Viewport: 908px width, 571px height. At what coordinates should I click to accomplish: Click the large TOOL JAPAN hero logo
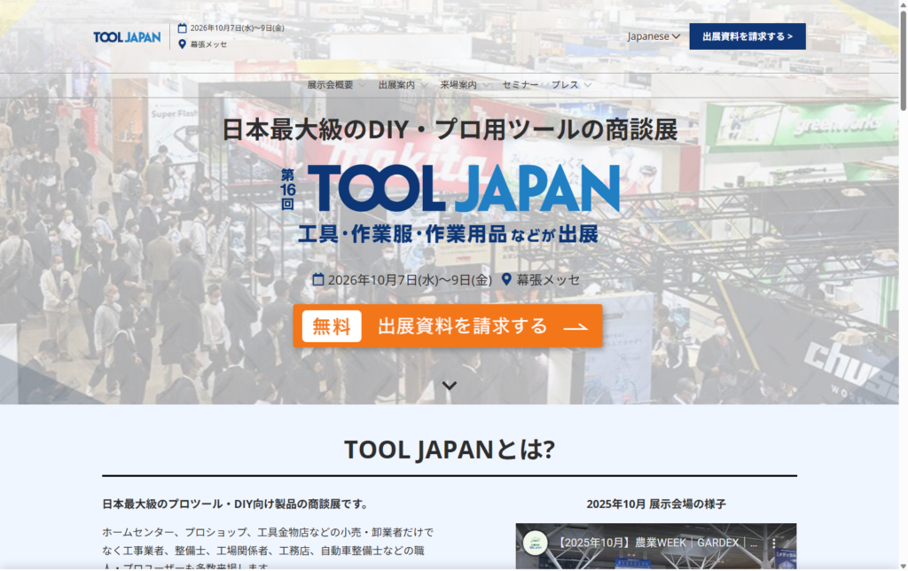click(461, 189)
